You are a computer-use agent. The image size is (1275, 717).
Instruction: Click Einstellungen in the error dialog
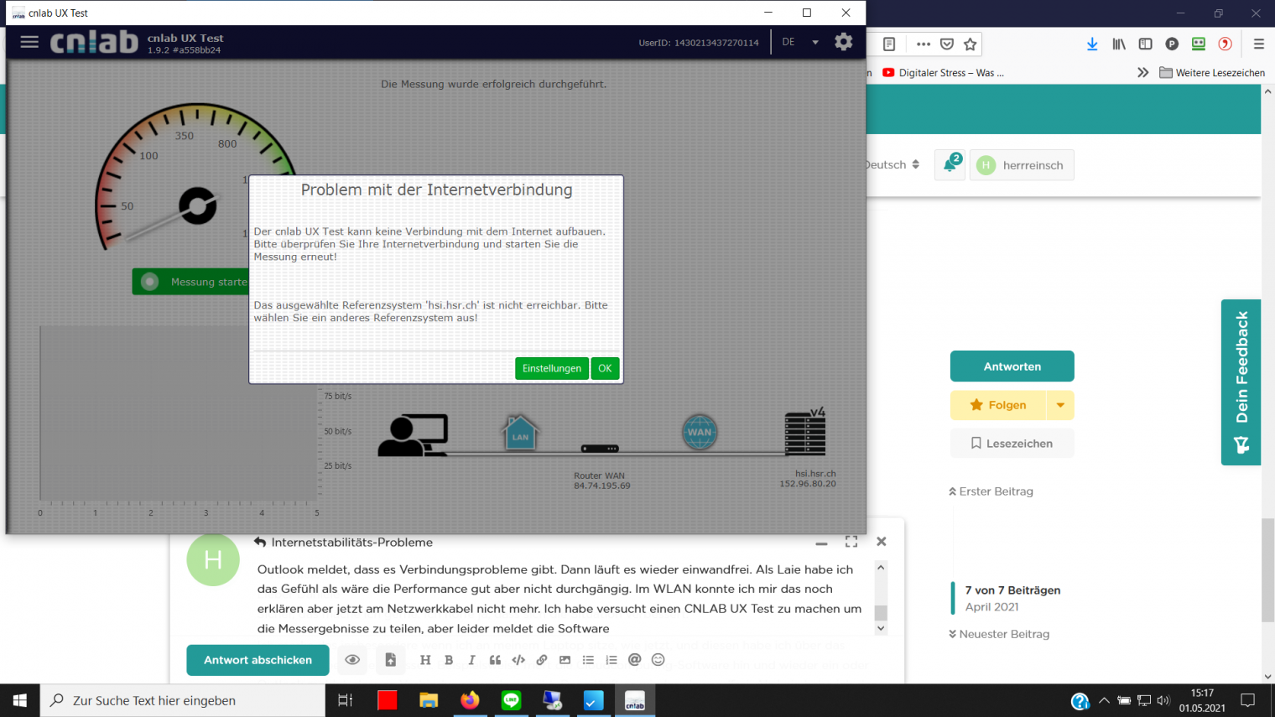[551, 368]
